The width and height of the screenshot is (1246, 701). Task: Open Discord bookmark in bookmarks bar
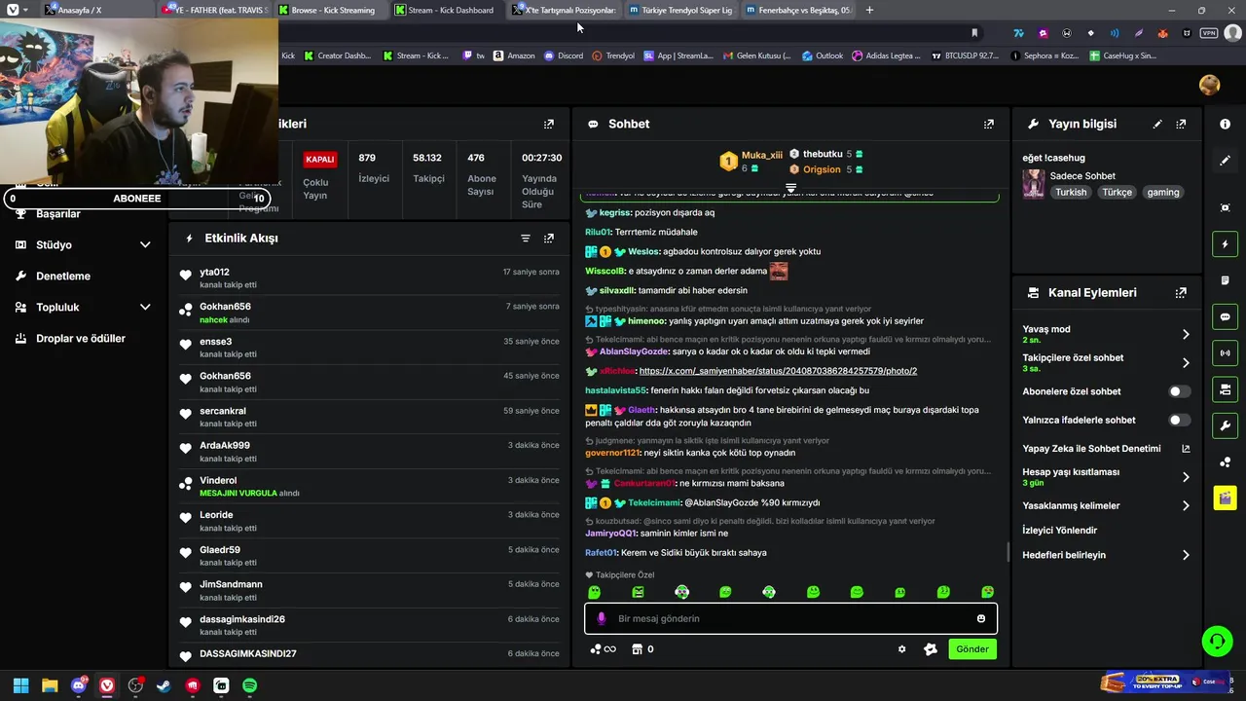click(563, 55)
